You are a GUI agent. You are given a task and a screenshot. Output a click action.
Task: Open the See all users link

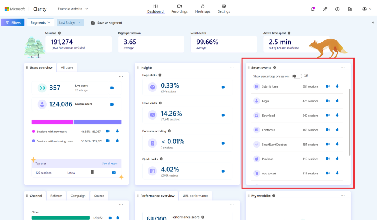coord(110,164)
